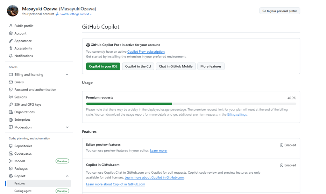Click the Sessions broadcast icon
This screenshot has width=326, height=194.
[11, 97]
